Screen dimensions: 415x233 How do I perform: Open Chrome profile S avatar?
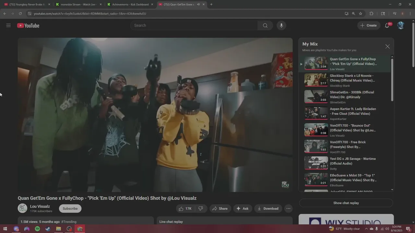point(402,14)
